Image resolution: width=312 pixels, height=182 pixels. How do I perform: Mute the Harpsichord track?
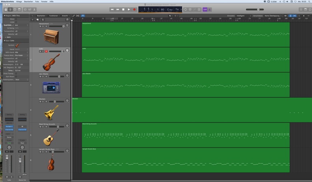[41, 26]
